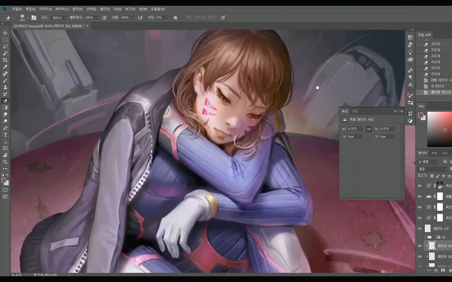
Task: Open the opacity 100% dropdown arrow
Action: (x=97, y=18)
